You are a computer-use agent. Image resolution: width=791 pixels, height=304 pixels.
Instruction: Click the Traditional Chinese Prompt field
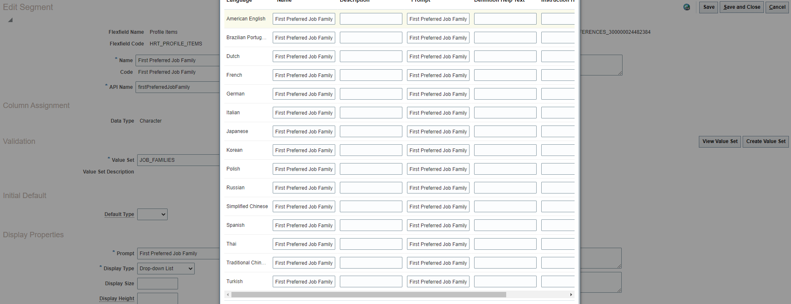438,263
